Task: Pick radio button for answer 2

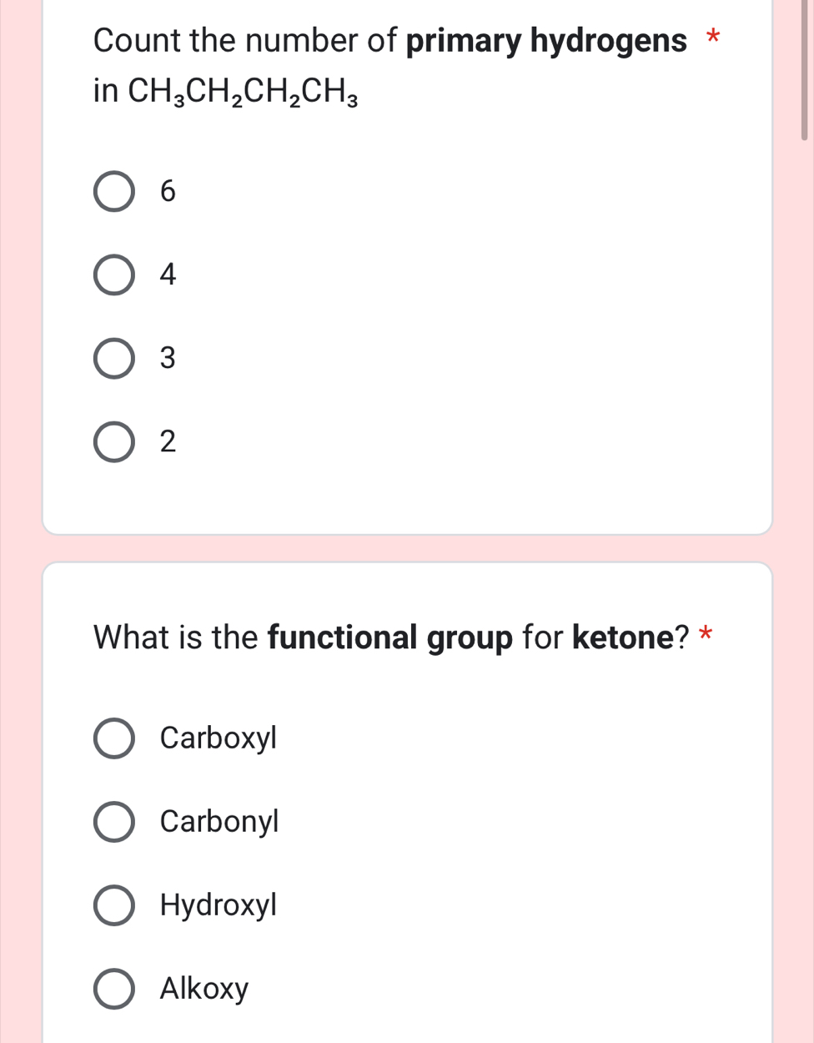Action: point(113,441)
